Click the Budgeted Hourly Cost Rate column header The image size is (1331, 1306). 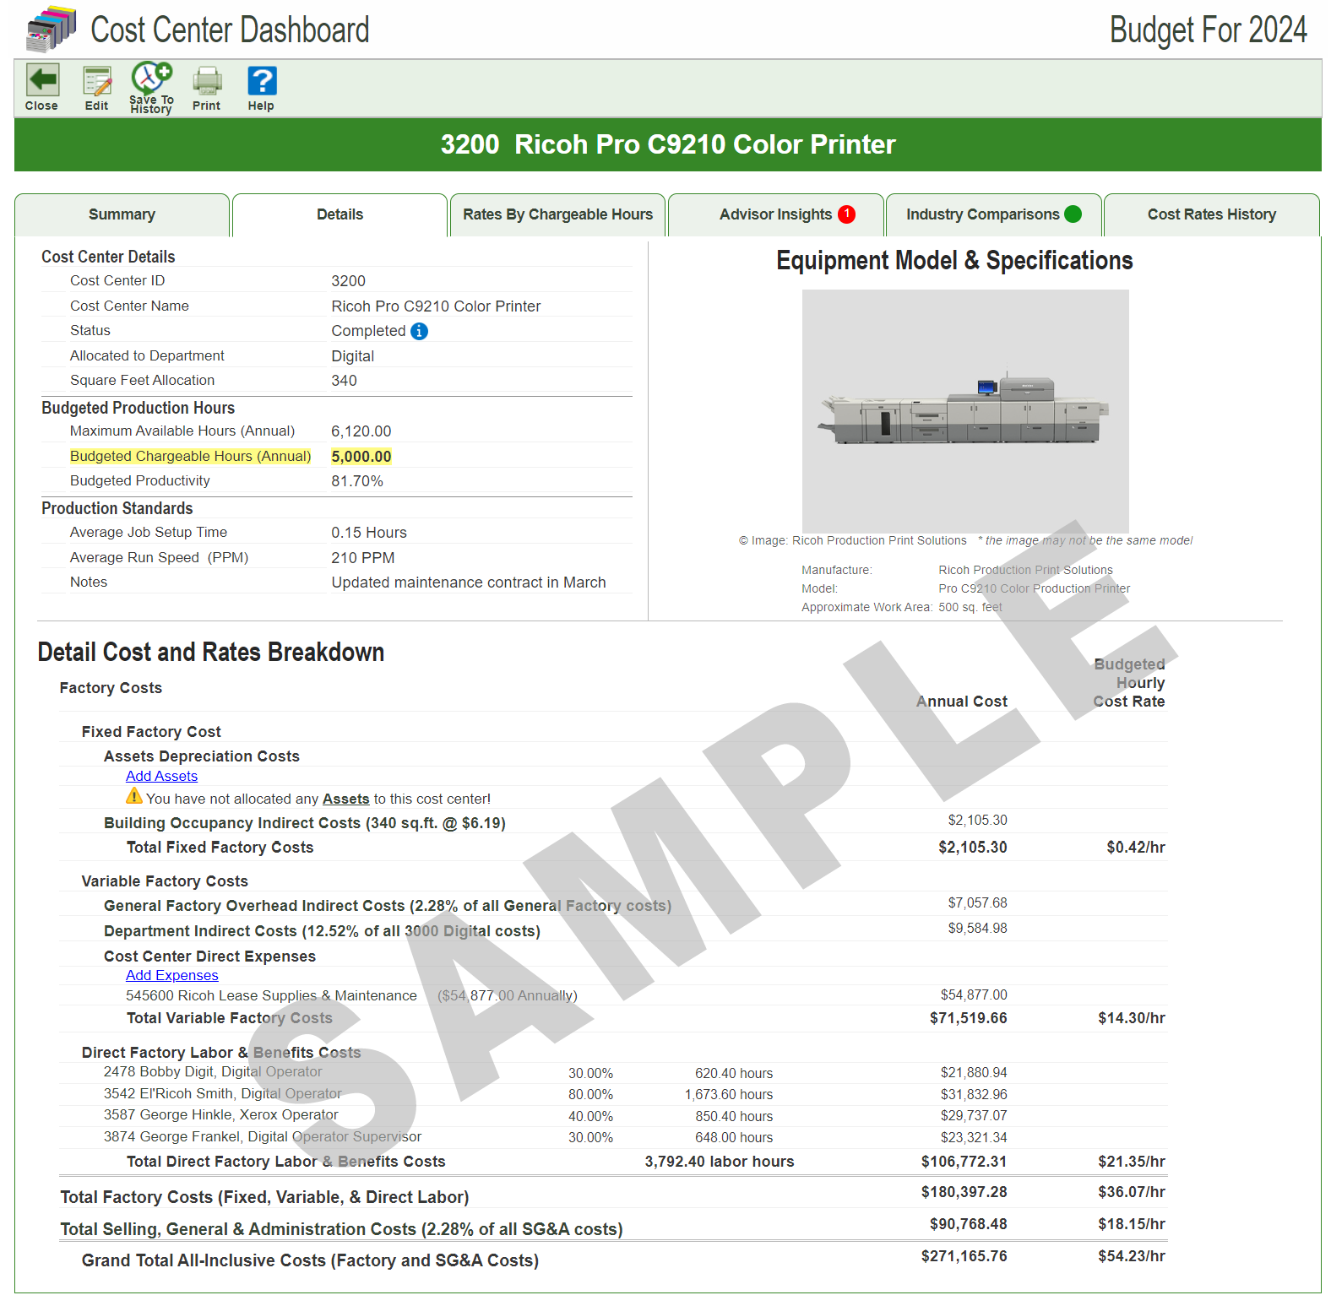[x=1129, y=683]
